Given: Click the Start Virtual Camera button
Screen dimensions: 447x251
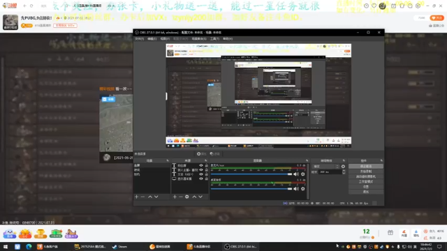Looking at the screenshot, I should coord(366,176).
